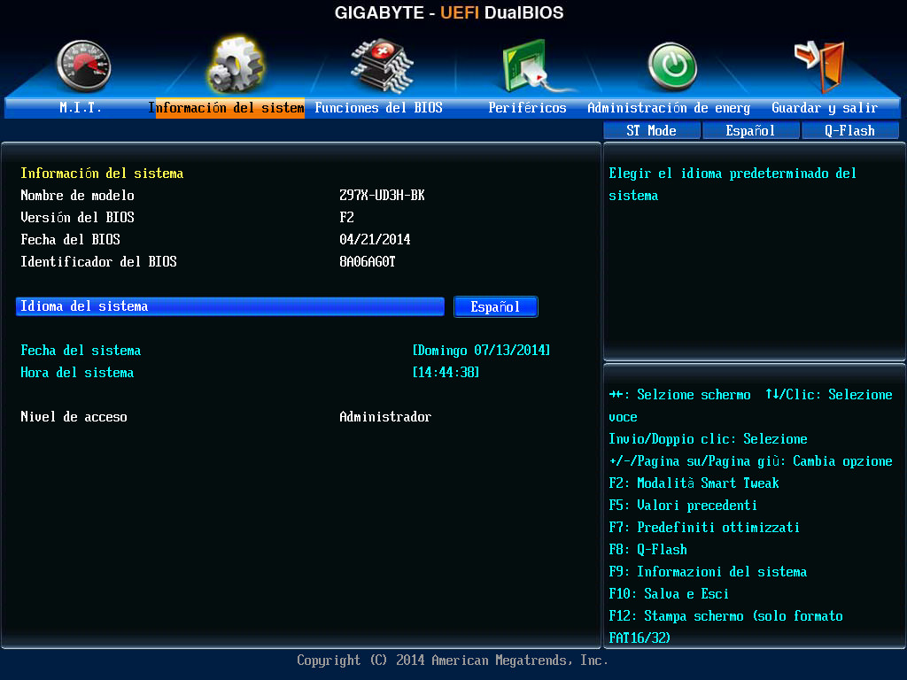Click the help text Elegir el idioma predeterminado
907x680 pixels.
pyautogui.click(x=733, y=184)
